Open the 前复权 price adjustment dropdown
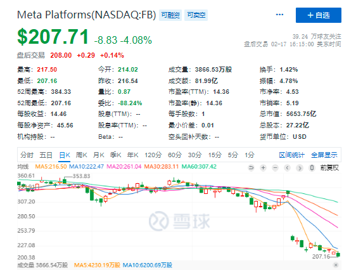This screenshot has width=356, height=270. click(329, 168)
